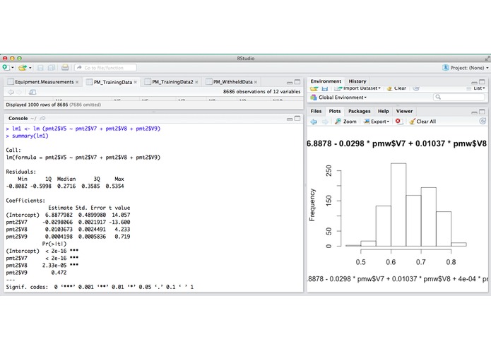This screenshot has height=349, width=491.
Task: Click macOS fullscreen arrows in title bar
Action: point(487,58)
